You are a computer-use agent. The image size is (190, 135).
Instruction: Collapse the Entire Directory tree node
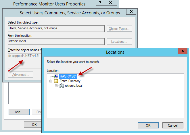tap(51, 81)
